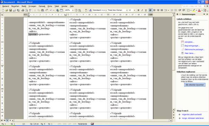Toggle bold formatting
The height and width of the screenshot is (126, 209).
(138, 10)
